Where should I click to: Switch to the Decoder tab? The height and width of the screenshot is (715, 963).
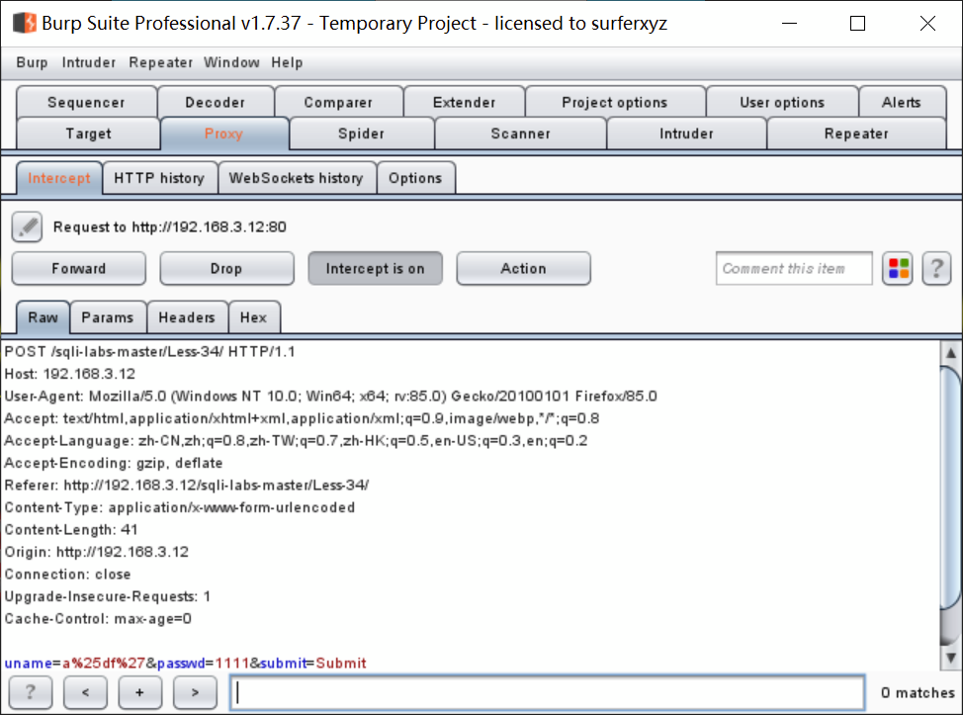tap(216, 102)
